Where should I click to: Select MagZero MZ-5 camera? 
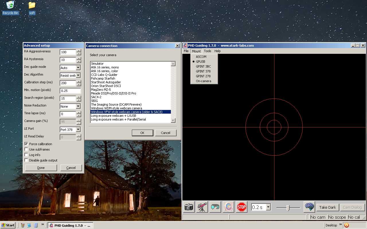coord(130,90)
